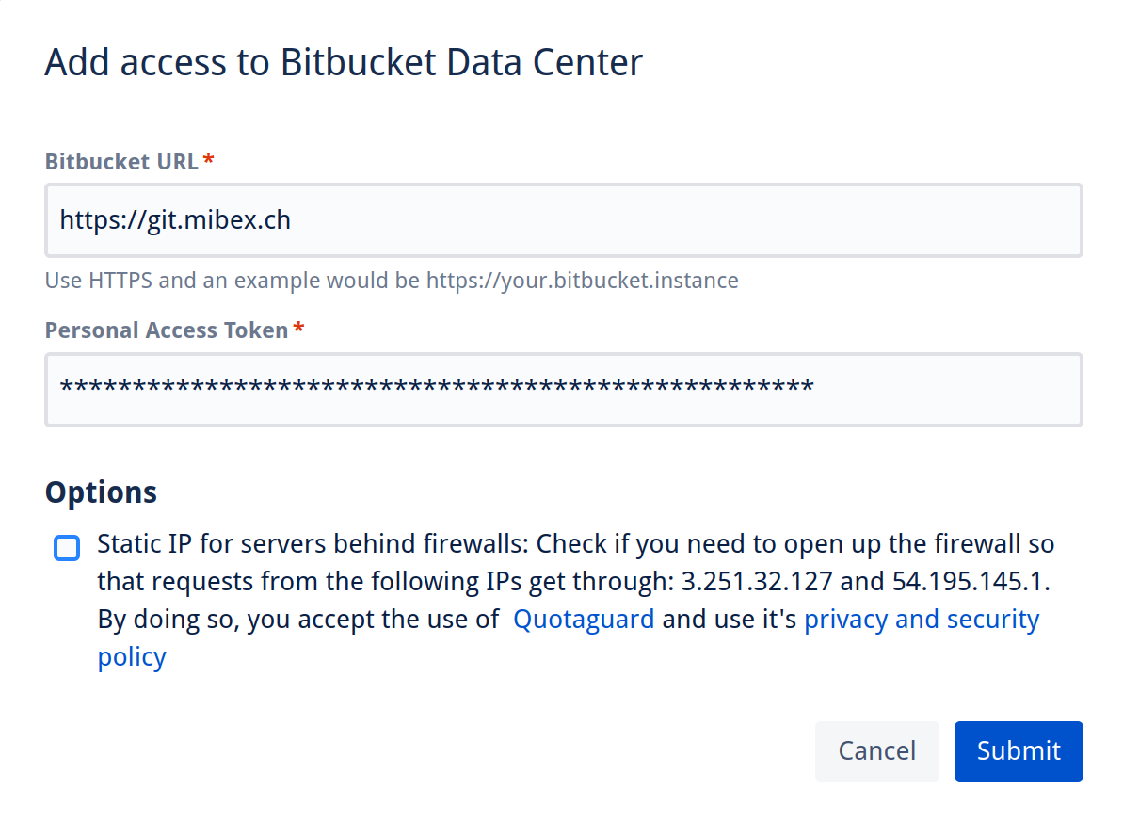The height and width of the screenshot is (822, 1123).
Task: Tick the Static IP for servers checkbox
Action: 67,547
